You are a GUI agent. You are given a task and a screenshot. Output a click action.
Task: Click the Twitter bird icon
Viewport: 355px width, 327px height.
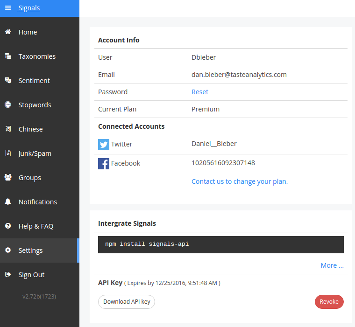pyautogui.click(x=104, y=145)
